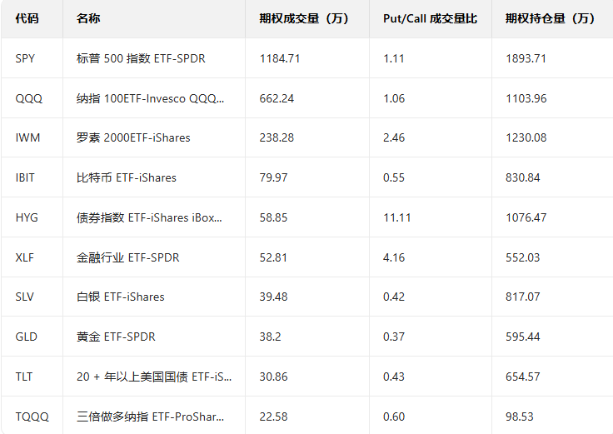Click IBIT option volume 79.97
The height and width of the screenshot is (434, 613).
click(x=273, y=178)
